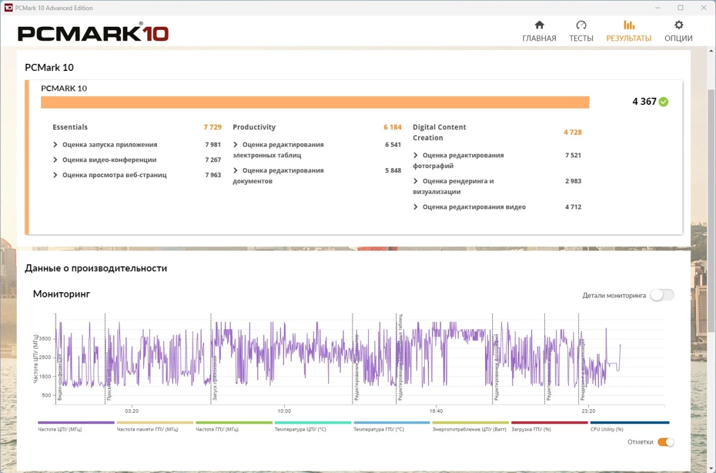This screenshot has height=473, width=716.
Task: Click the Digital Content Creation heading
Action: click(440, 132)
